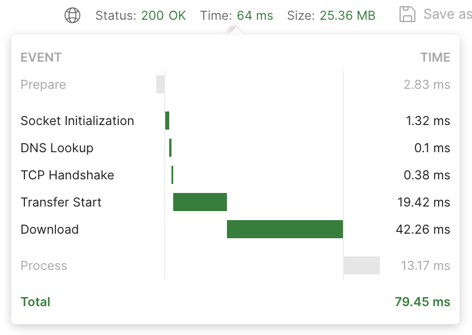Screen dimensions: 472x335
Task: Click the 200 OK status text
Action: click(x=164, y=15)
